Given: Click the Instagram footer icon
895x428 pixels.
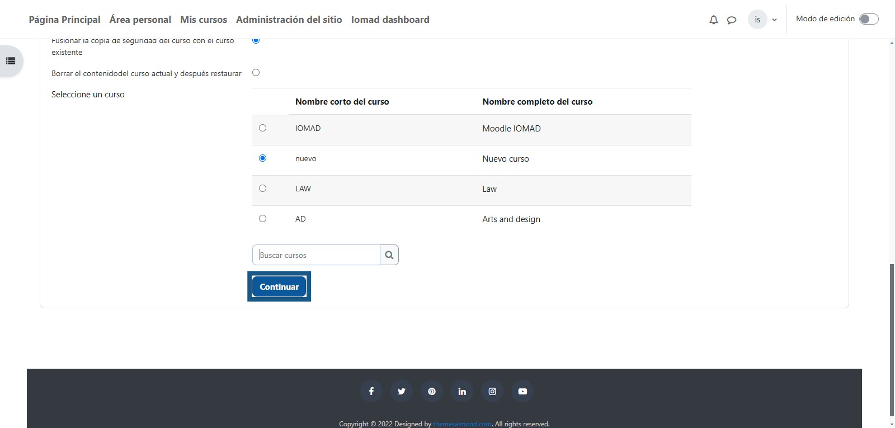Looking at the screenshot, I should (x=492, y=391).
